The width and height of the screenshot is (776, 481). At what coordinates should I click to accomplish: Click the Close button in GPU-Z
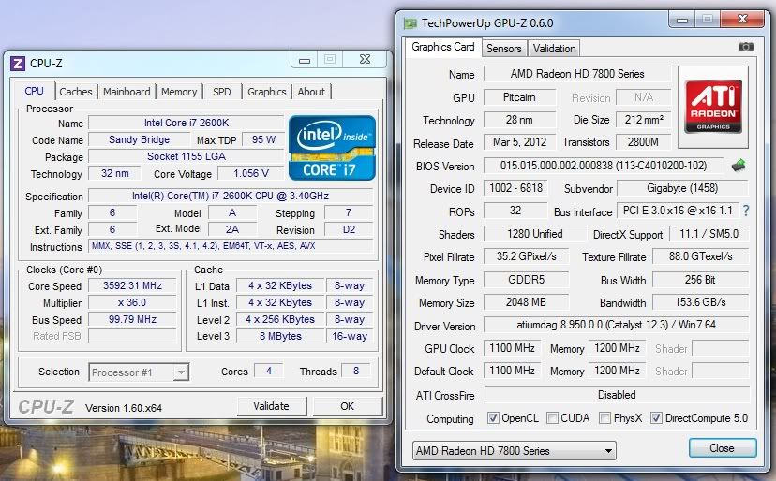722,448
